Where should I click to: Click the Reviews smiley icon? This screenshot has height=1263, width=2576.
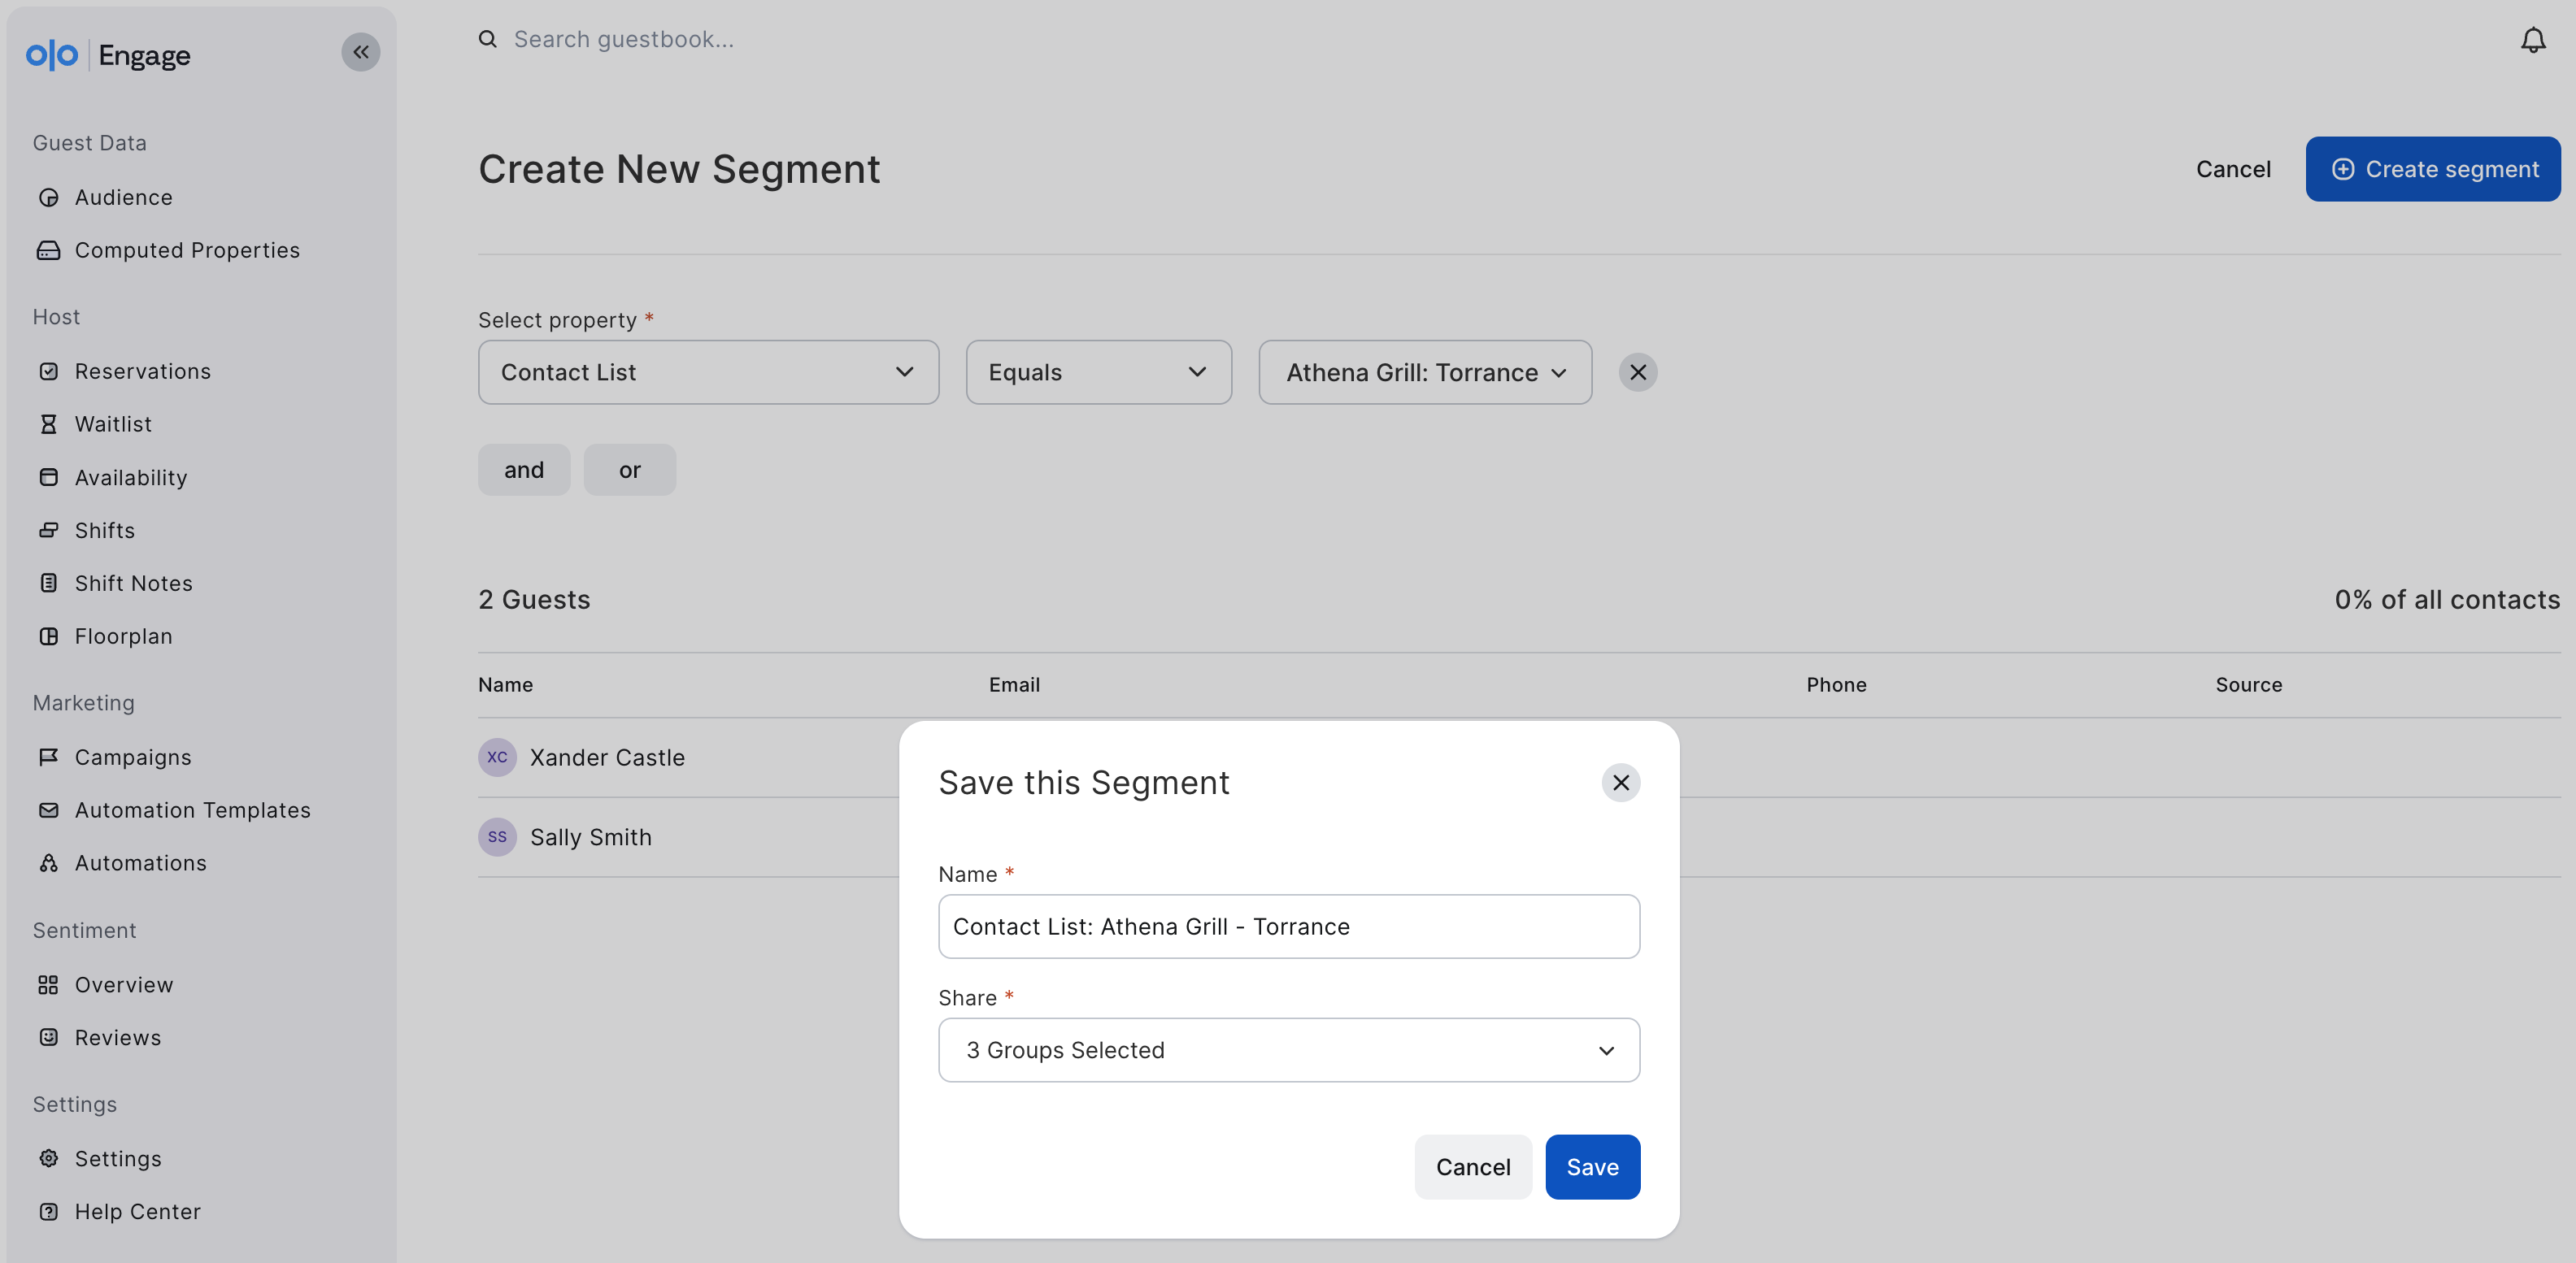(x=48, y=1038)
